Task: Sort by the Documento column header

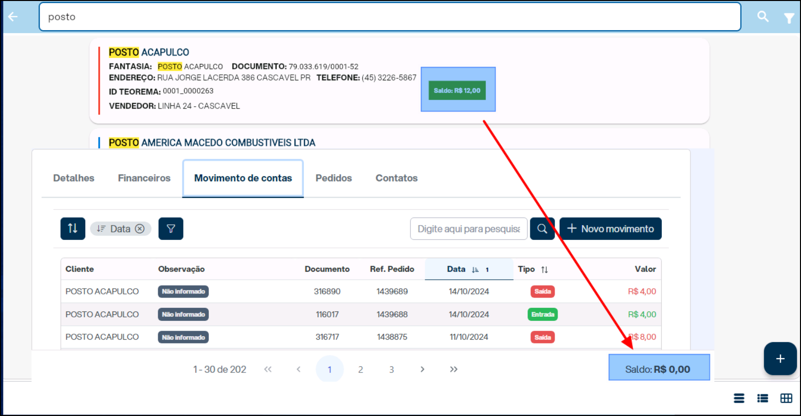Action: (x=327, y=269)
